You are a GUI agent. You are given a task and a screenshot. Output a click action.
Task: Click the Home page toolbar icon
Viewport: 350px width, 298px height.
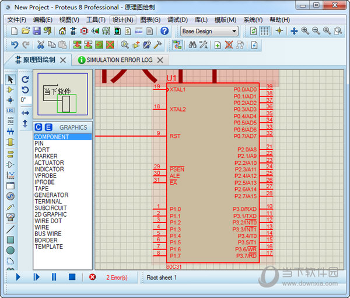pyautogui.click(x=62, y=31)
